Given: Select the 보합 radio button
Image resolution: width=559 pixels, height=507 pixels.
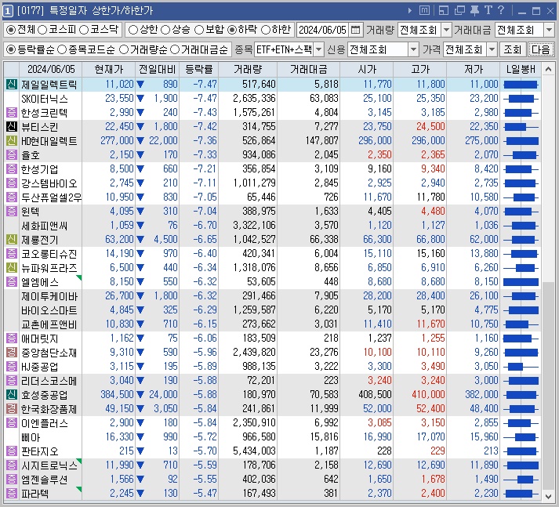Looking at the screenshot, I should click(x=199, y=30).
